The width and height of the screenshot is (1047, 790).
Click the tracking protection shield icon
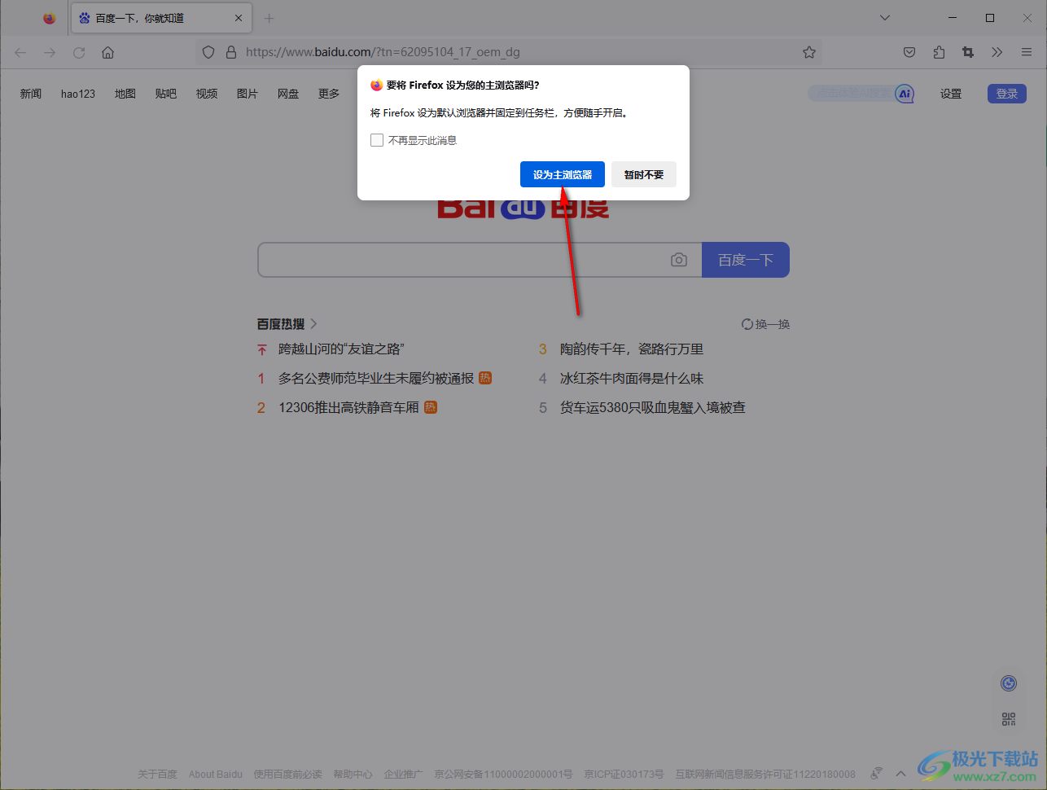point(208,52)
